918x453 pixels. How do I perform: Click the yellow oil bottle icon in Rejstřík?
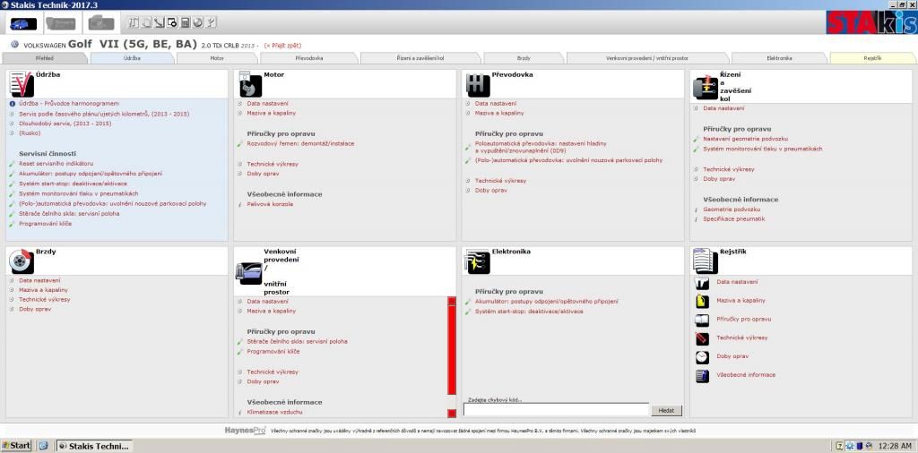pyautogui.click(x=702, y=301)
